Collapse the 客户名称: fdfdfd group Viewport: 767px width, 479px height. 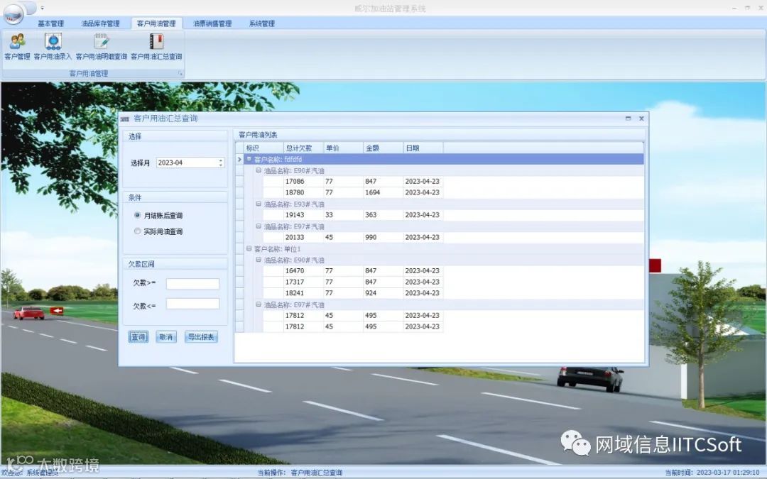click(249, 160)
